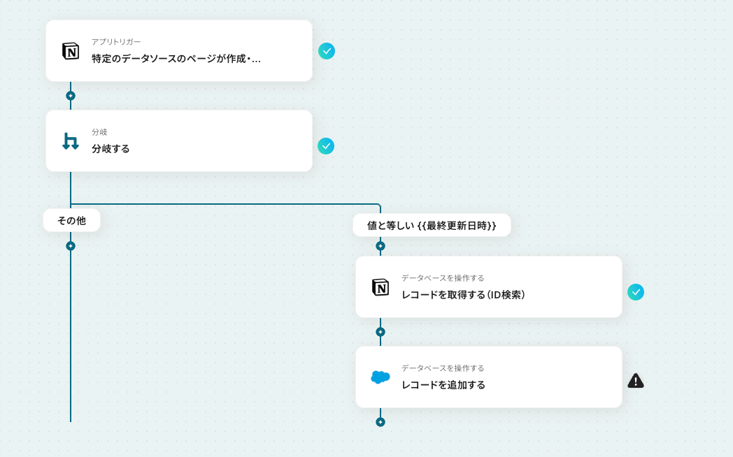Viewport: 733px width, 457px height.
Task: Click the green checkmark beside the 分岐する card
Action: pyautogui.click(x=326, y=146)
